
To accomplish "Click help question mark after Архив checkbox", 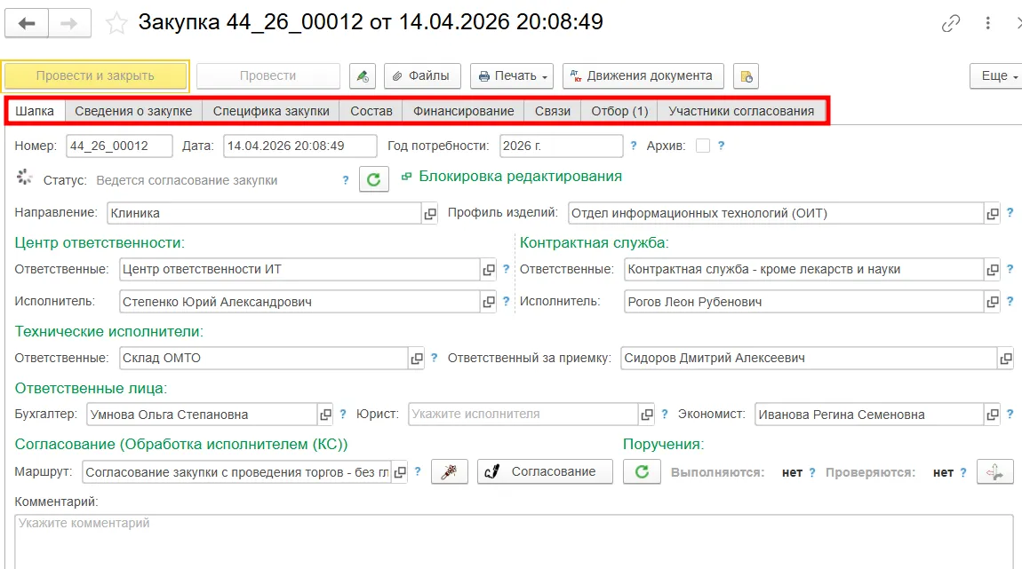I will pos(721,146).
